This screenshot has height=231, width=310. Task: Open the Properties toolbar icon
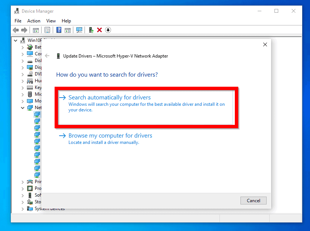47,30
